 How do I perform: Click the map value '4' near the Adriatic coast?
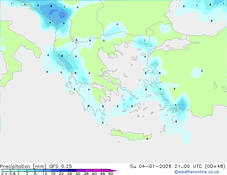[x=50, y=22]
